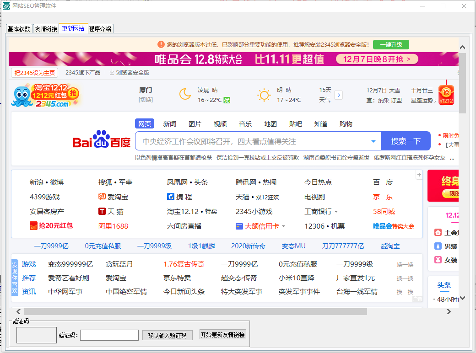Click 换一换 in the 资讯 row
476x353 pixels.
[x=405, y=292]
